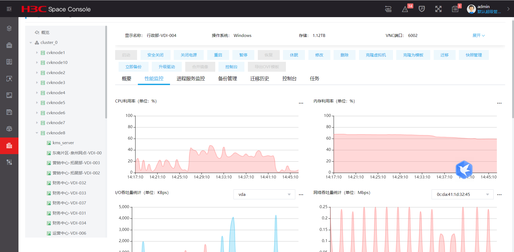Switch to the 备份管理 tab
The image size is (514, 252).
tap(228, 79)
